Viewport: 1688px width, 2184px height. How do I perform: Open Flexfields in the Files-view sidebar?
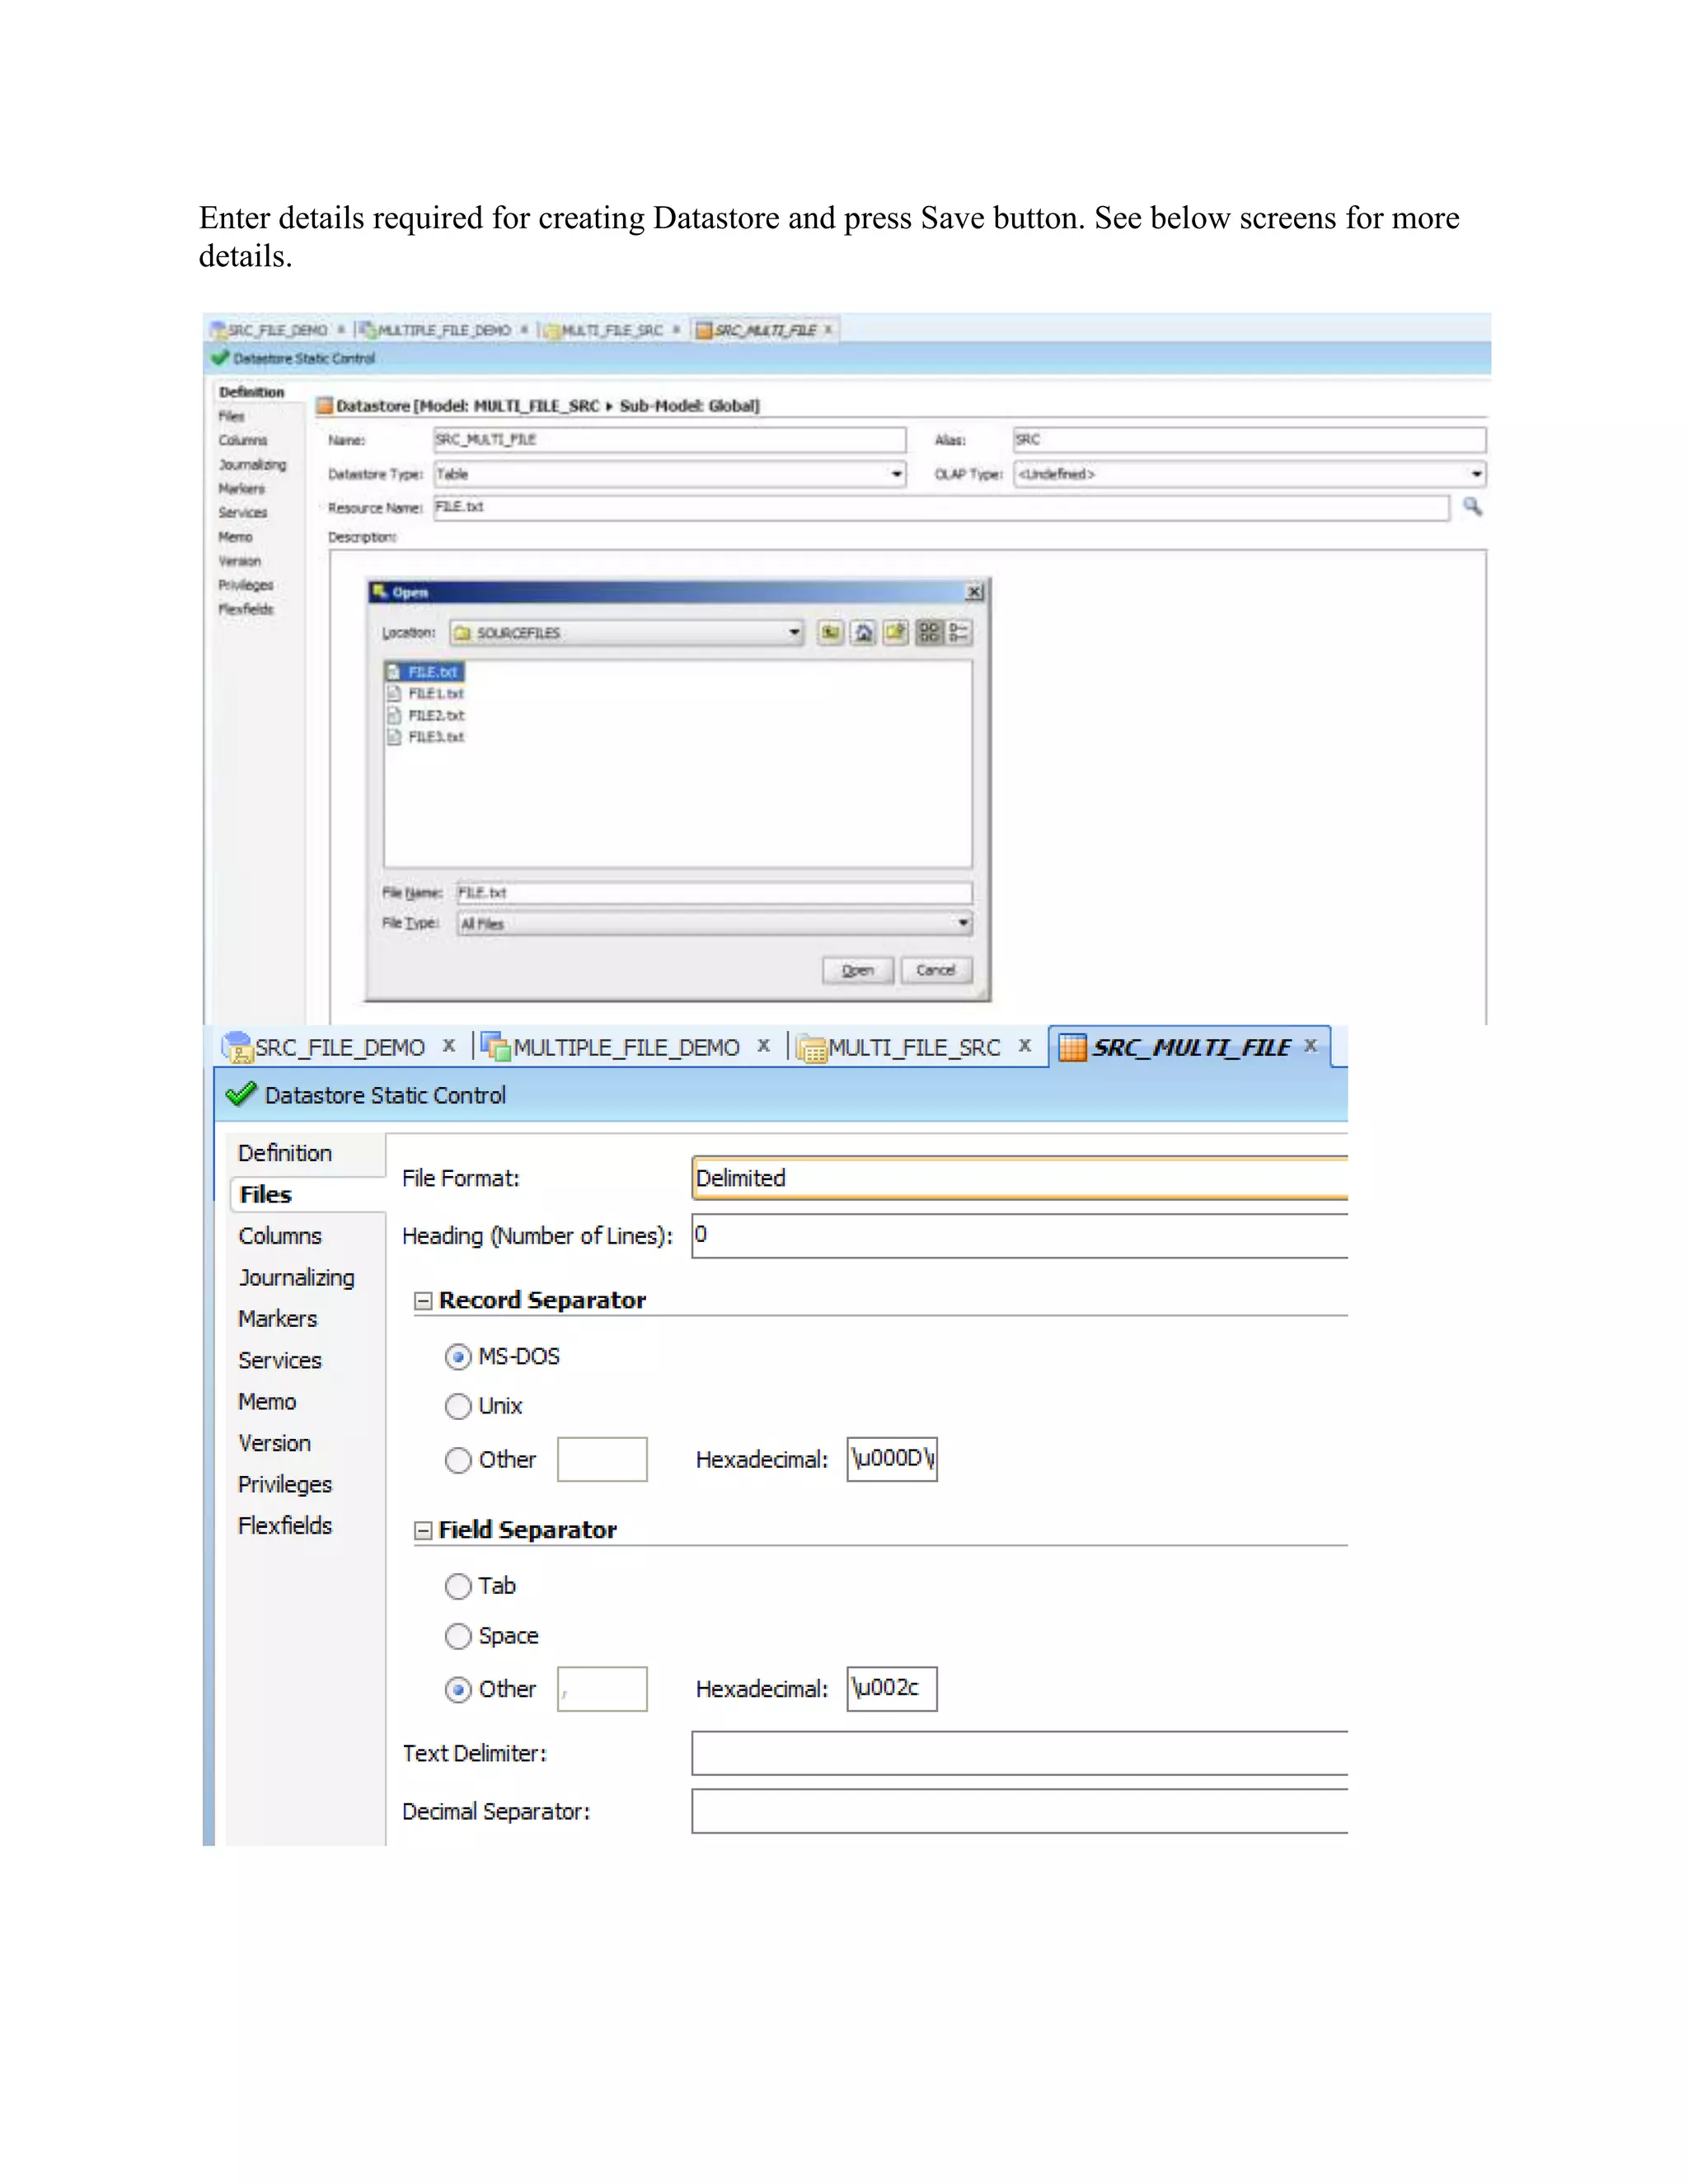coord(285,1526)
